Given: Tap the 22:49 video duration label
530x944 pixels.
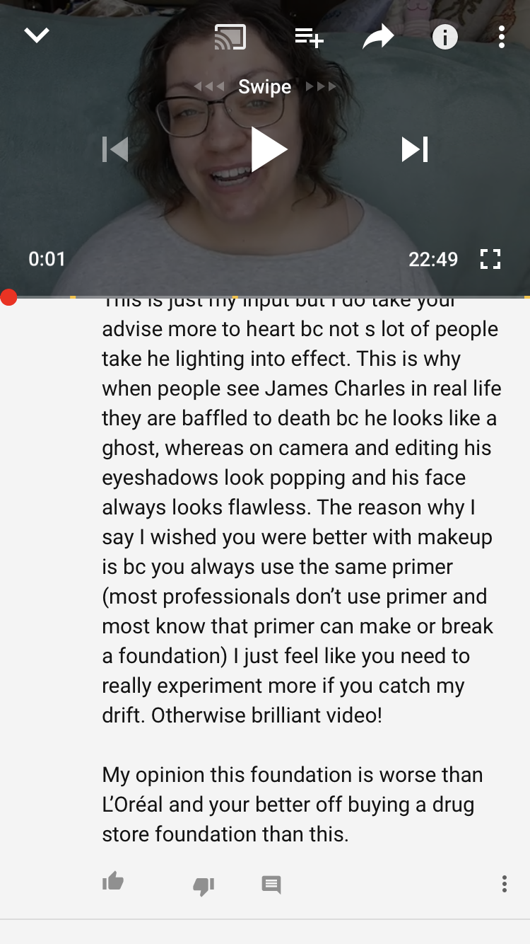Looking at the screenshot, I should tap(433, 259).
